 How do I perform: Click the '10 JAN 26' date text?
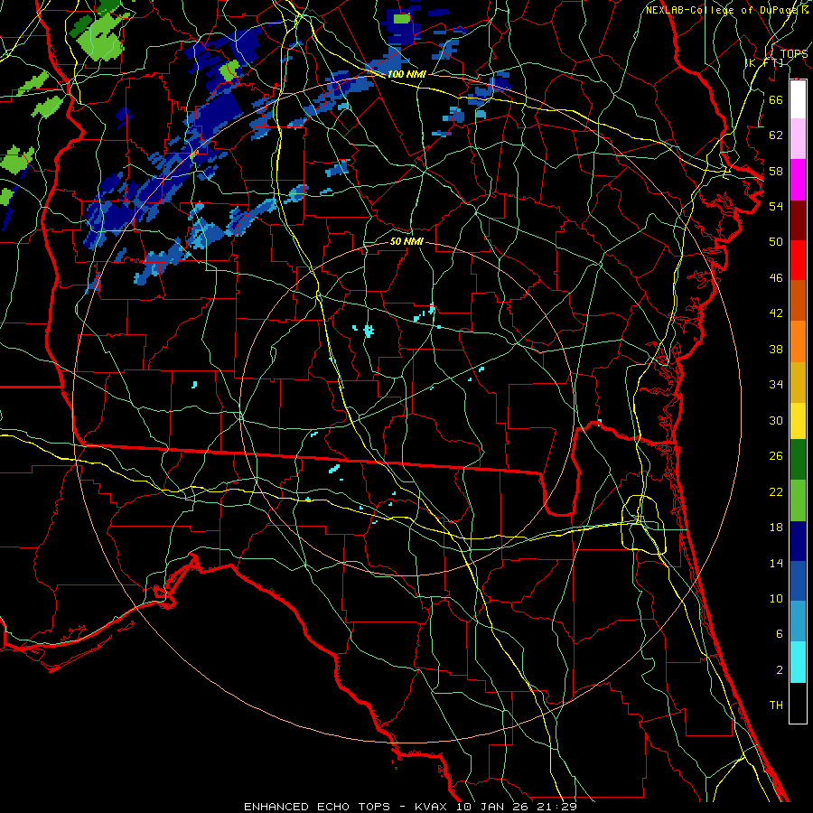point(493,807)
